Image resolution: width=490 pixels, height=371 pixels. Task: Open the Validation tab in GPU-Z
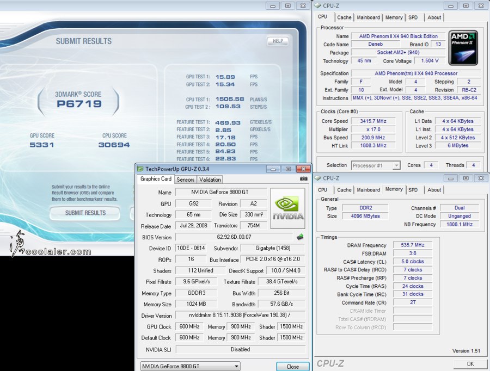[210, 180]
